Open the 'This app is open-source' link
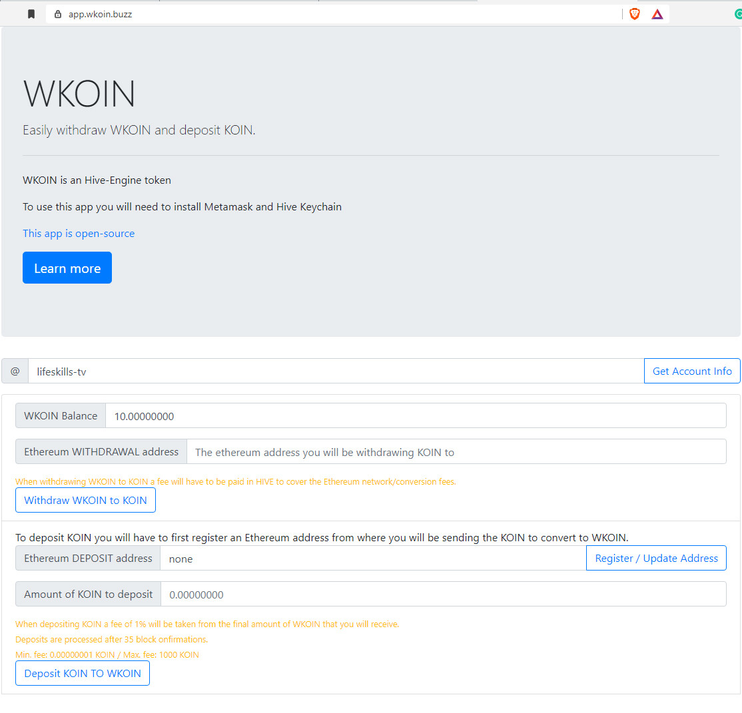 (79, 233)
